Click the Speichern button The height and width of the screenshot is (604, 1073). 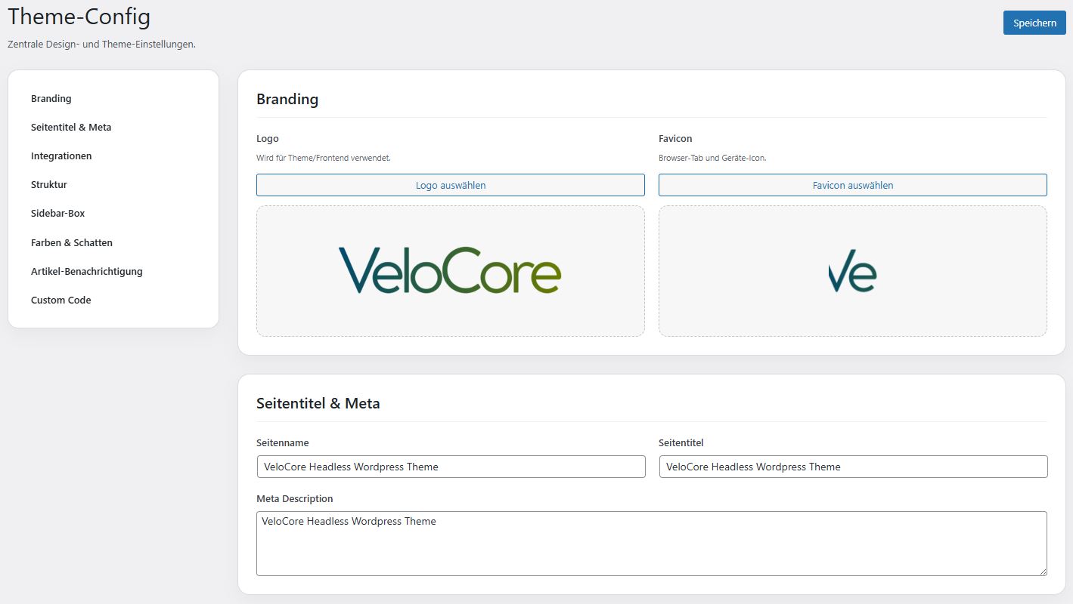(x=1034, y=23)
